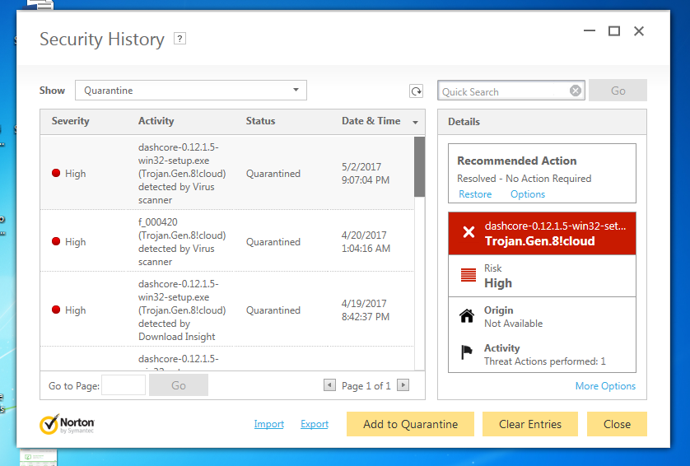Screen dimensions: 690x466
Task: Click the Date & Time column header
Action: [x=371, y=121]
